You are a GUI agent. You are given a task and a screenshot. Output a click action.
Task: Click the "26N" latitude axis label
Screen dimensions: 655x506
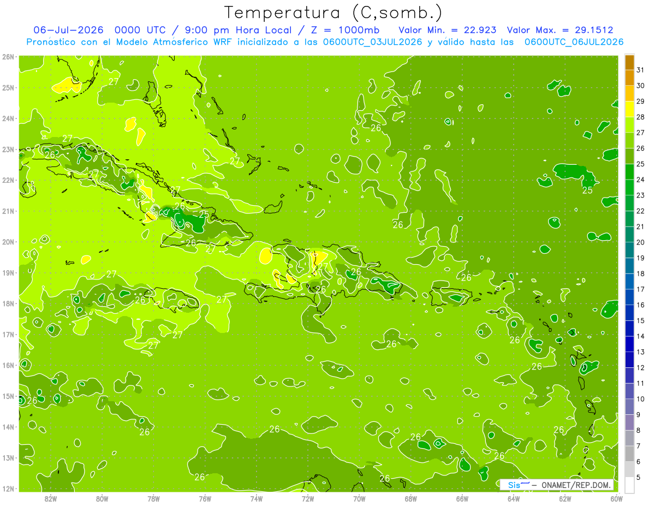[8, 57]
